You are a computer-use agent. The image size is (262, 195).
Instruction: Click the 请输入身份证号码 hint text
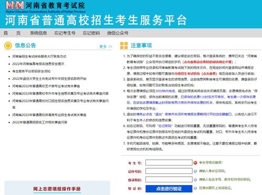pos(212,171)
